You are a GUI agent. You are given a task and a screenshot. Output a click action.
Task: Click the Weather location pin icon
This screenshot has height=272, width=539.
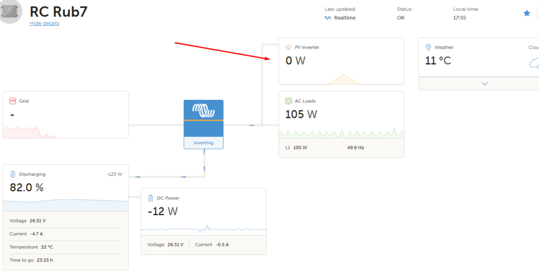point(429,47)
